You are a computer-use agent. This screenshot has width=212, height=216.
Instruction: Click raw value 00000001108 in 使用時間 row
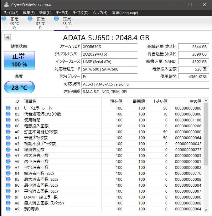click(x=188, y=120)
